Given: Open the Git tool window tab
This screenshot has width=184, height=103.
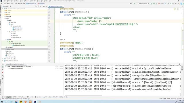Looking at the screenshot, I should click(x=4, y=97).
